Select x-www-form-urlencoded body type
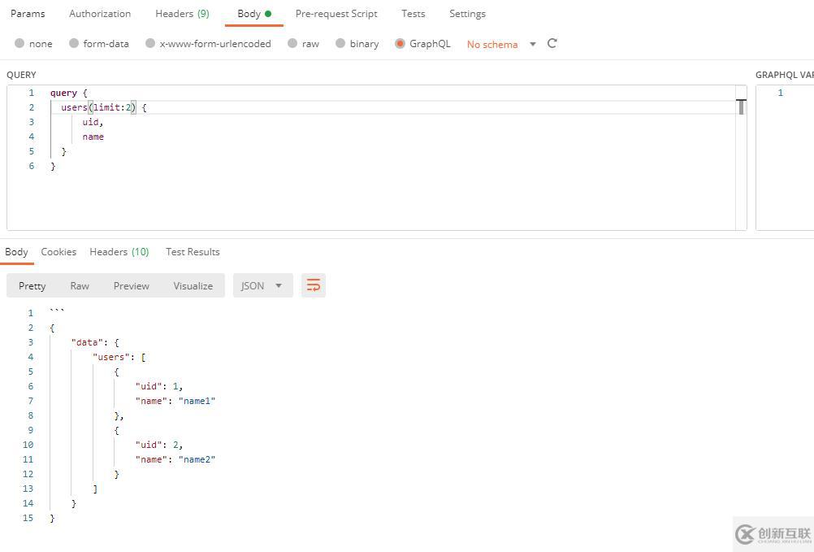 click(208, 44)
